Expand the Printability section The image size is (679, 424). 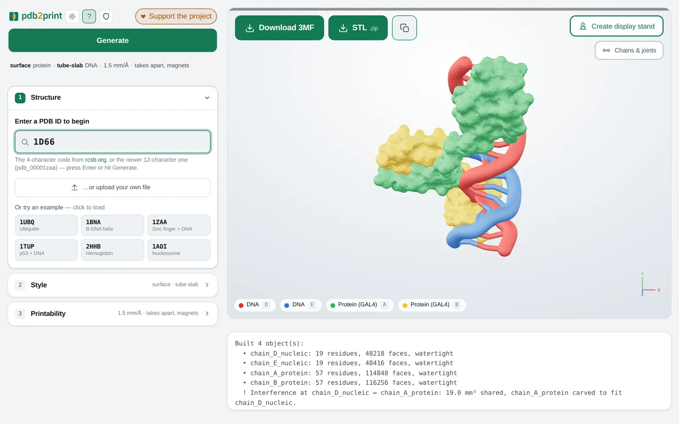112,313
